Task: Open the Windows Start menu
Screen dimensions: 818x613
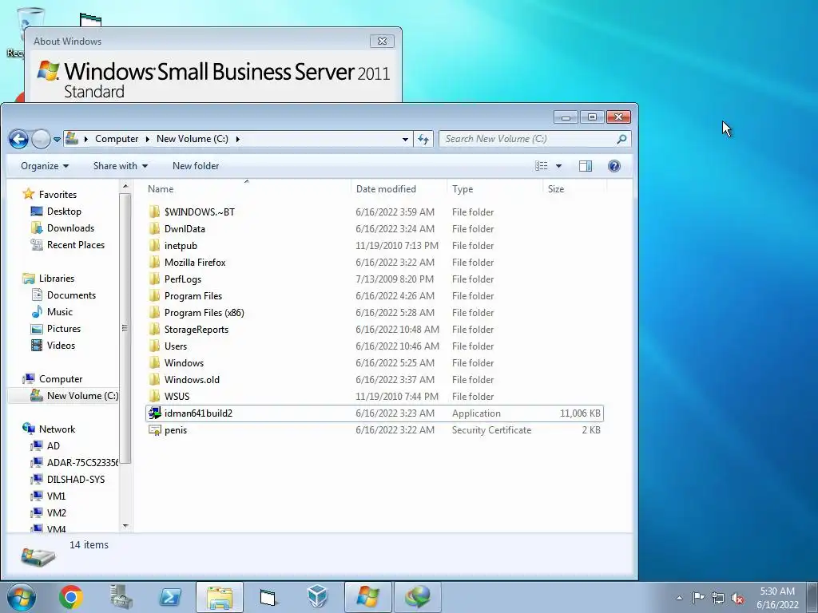Action: click(x=22, y=597)
